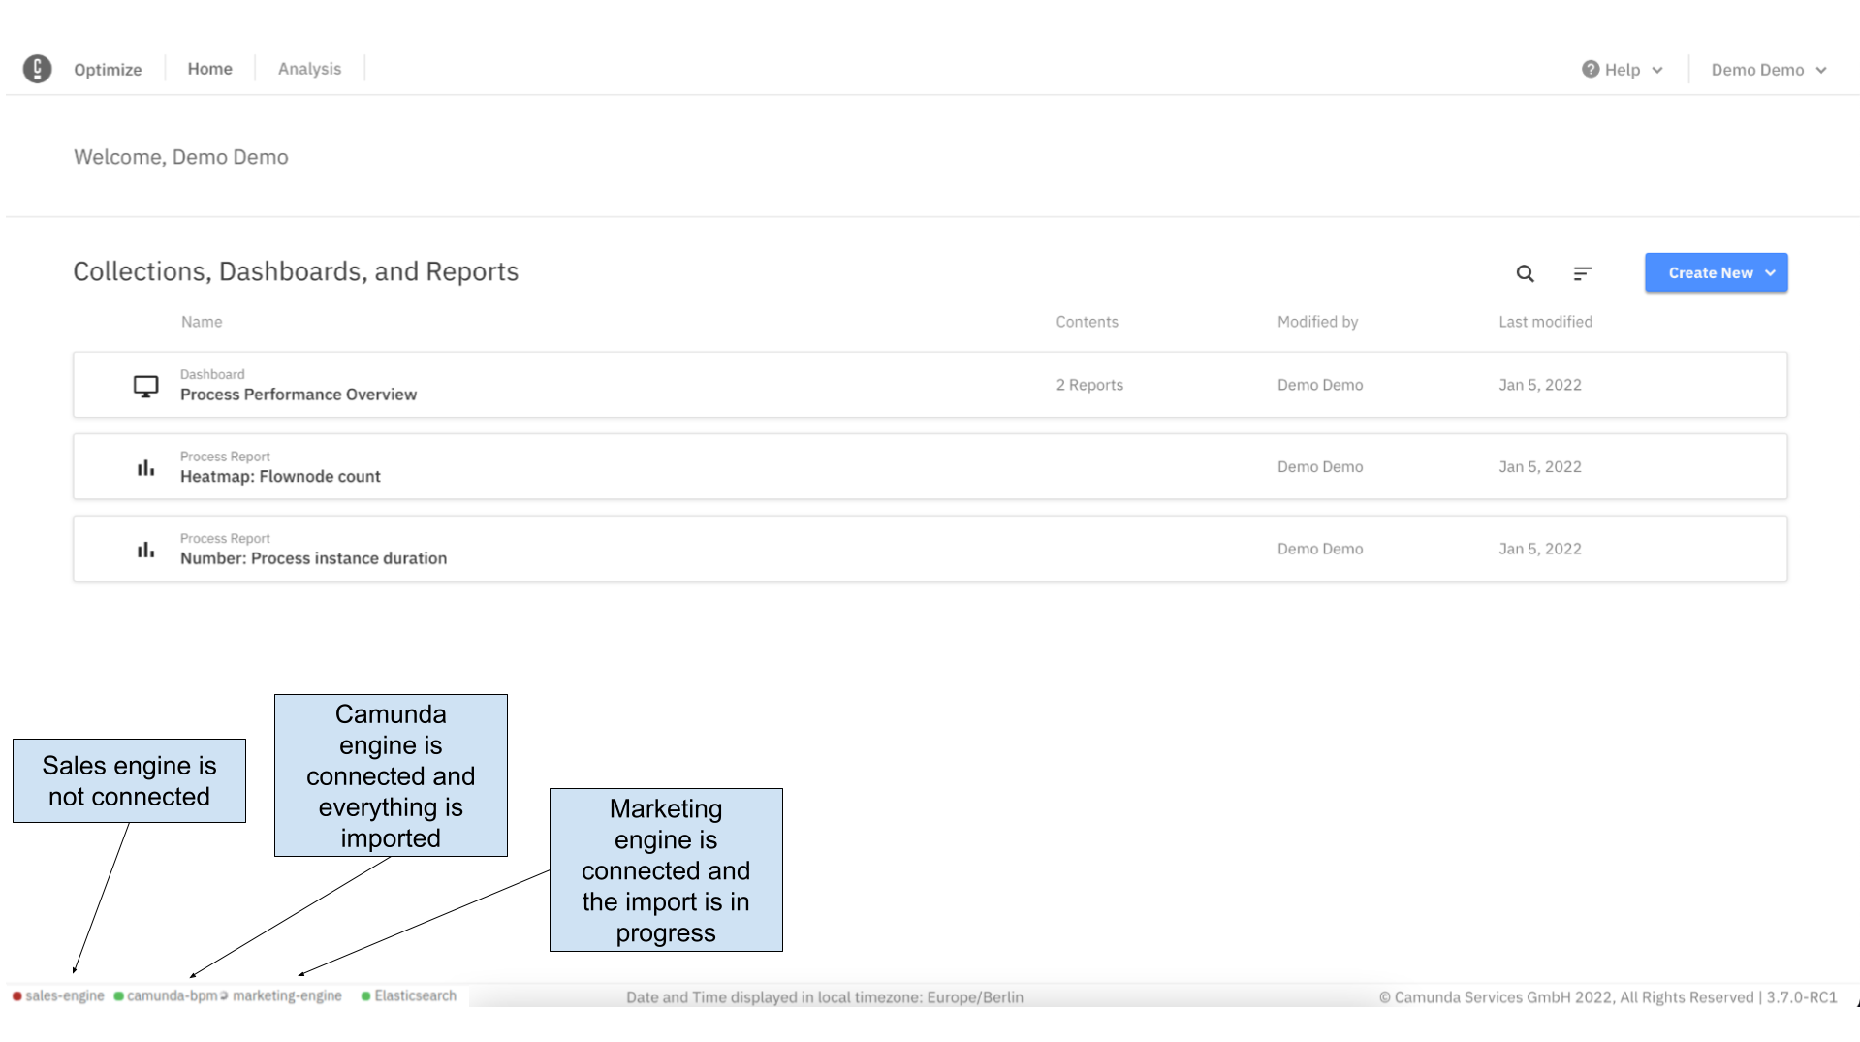Viewport: 1860px width, 1042px height.
Task: Open Number: Process instance duration report
Action: coord(313,558)
